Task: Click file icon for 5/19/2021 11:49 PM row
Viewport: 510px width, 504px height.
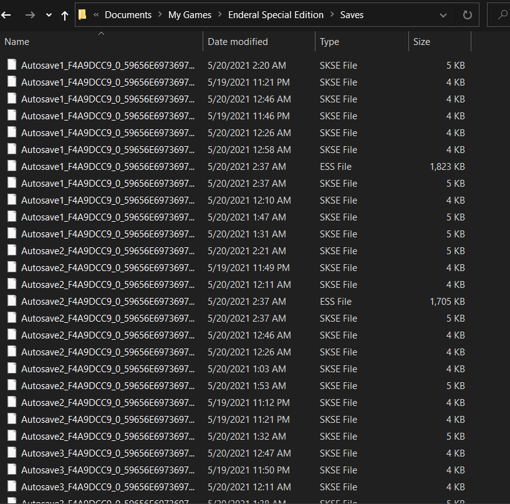Action: coord(12,267)
